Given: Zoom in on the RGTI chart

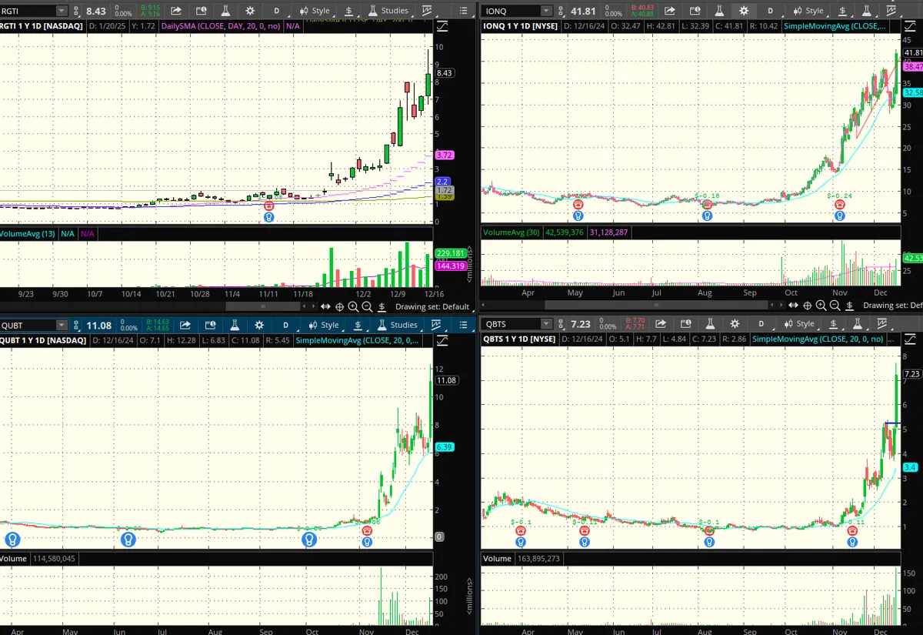Looking at the screenshot, I should [353, 306].
